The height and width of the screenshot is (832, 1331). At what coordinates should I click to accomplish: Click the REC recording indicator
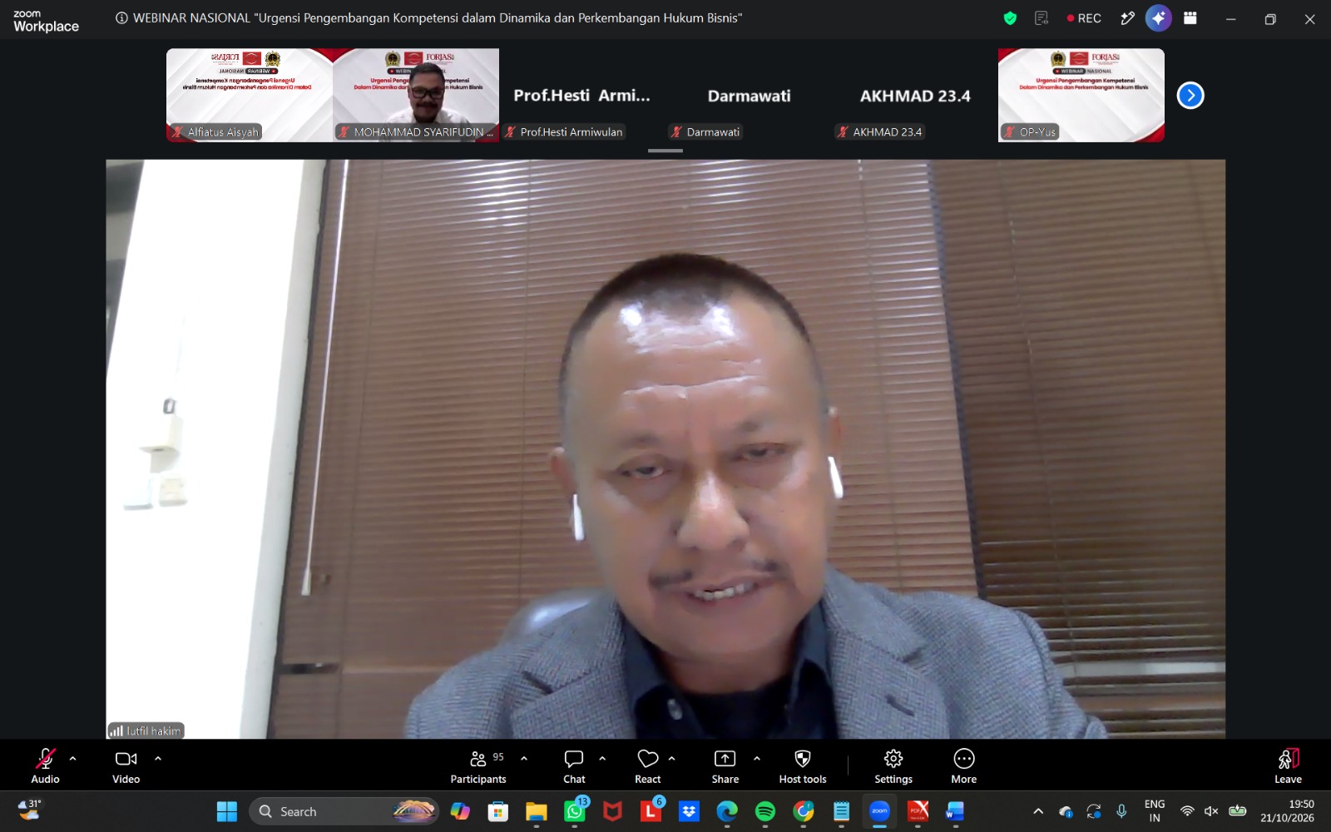pyautogui.click(x=1084, y=18)
